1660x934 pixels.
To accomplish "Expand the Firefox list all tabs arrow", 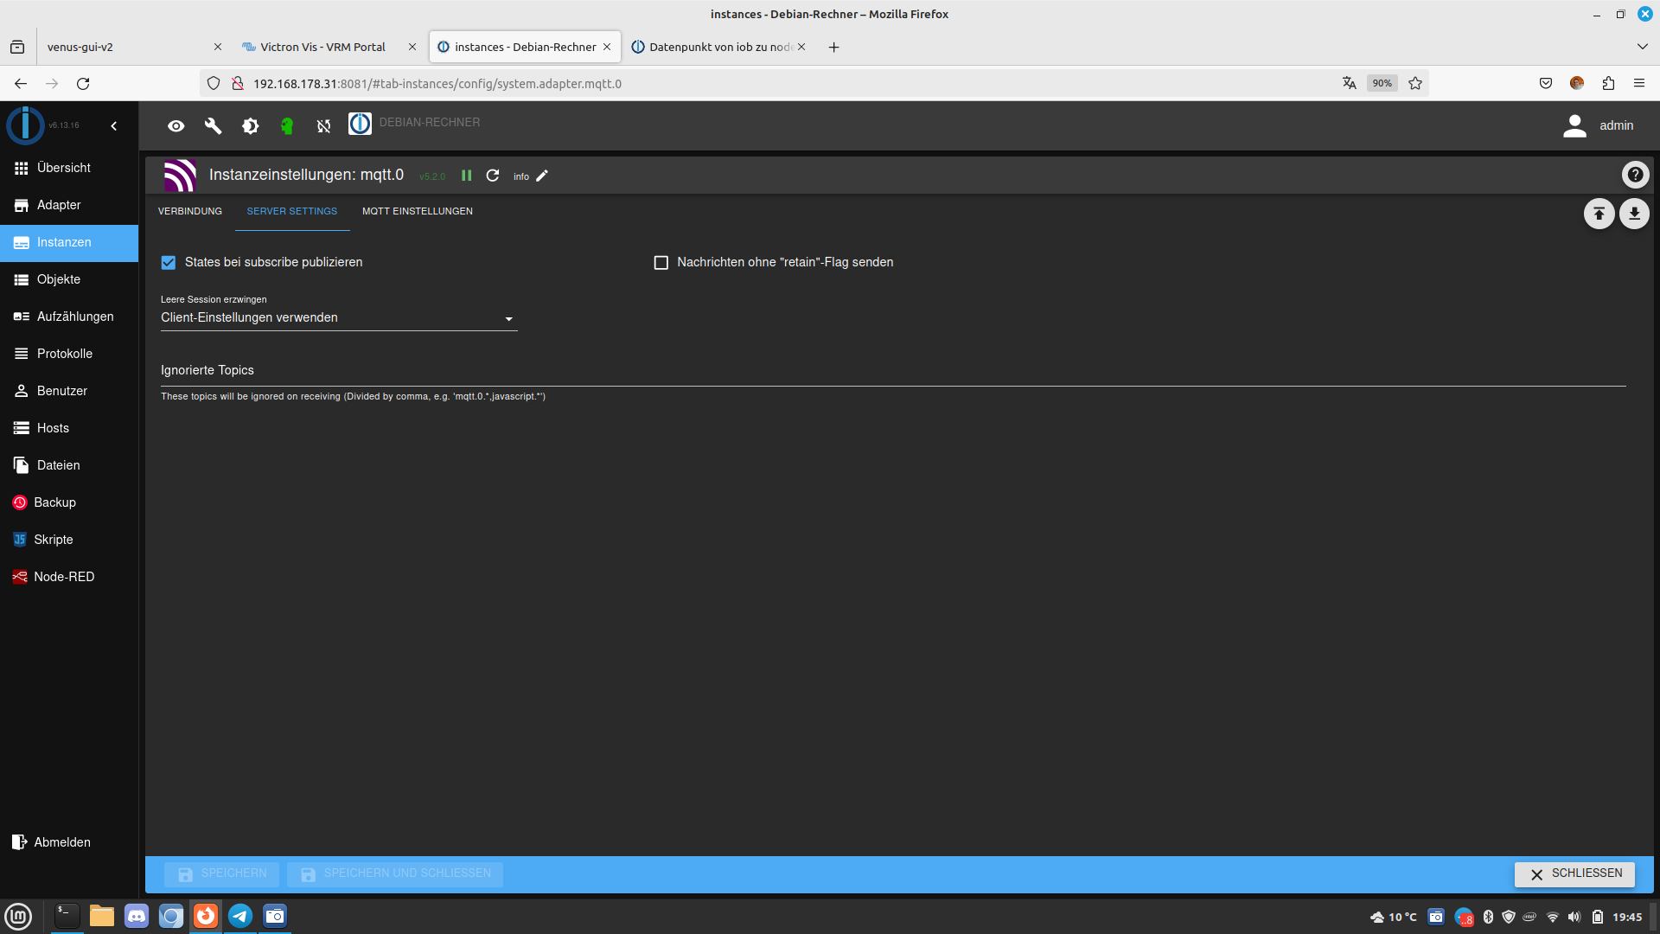I will (1642, 47).
